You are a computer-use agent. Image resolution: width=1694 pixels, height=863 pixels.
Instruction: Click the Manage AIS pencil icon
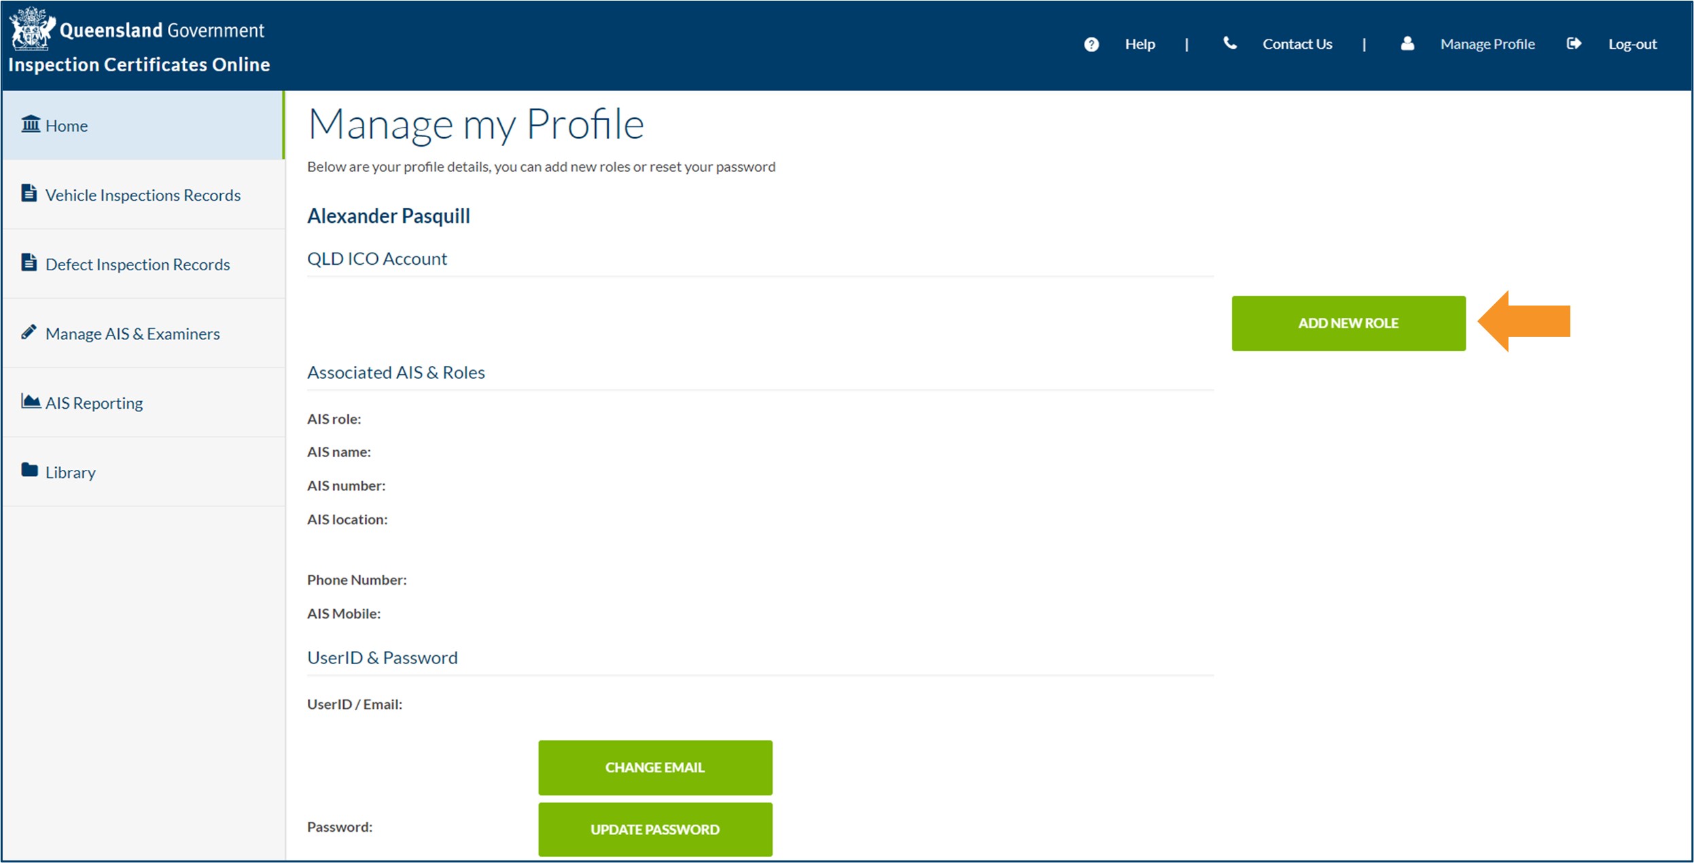click(29, 332)
